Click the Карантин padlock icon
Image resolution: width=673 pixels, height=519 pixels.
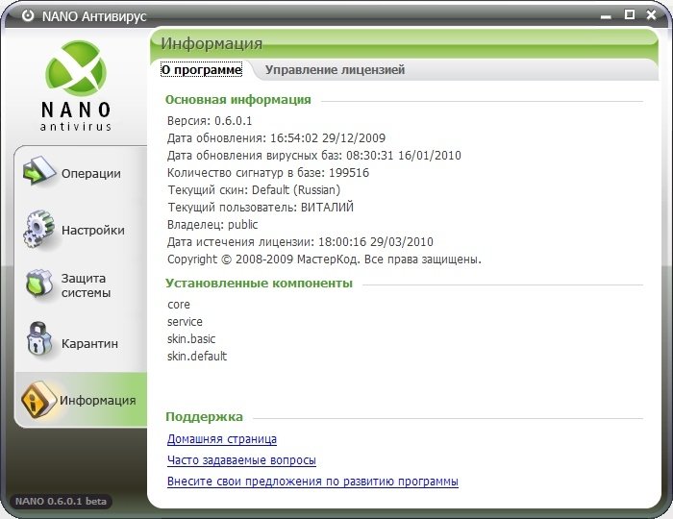pos(39,339)
